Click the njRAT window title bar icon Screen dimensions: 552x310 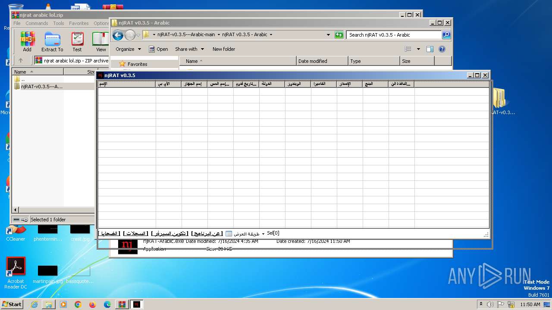tap(100, 75)
